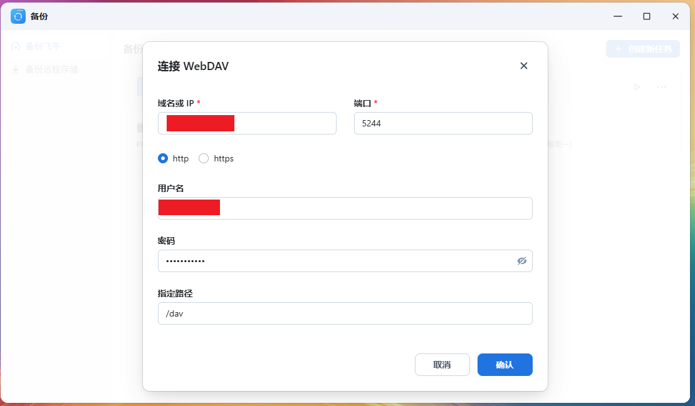This screenshot has width=695, height=406.
Task: Select the http protocol radio button
Action: (163, 159)
